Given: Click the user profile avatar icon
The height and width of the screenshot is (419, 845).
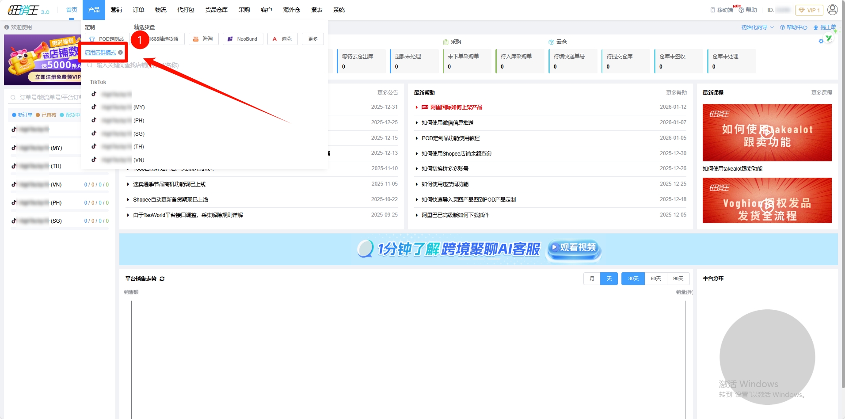Looking at the screenshot, I should (832, 10).
